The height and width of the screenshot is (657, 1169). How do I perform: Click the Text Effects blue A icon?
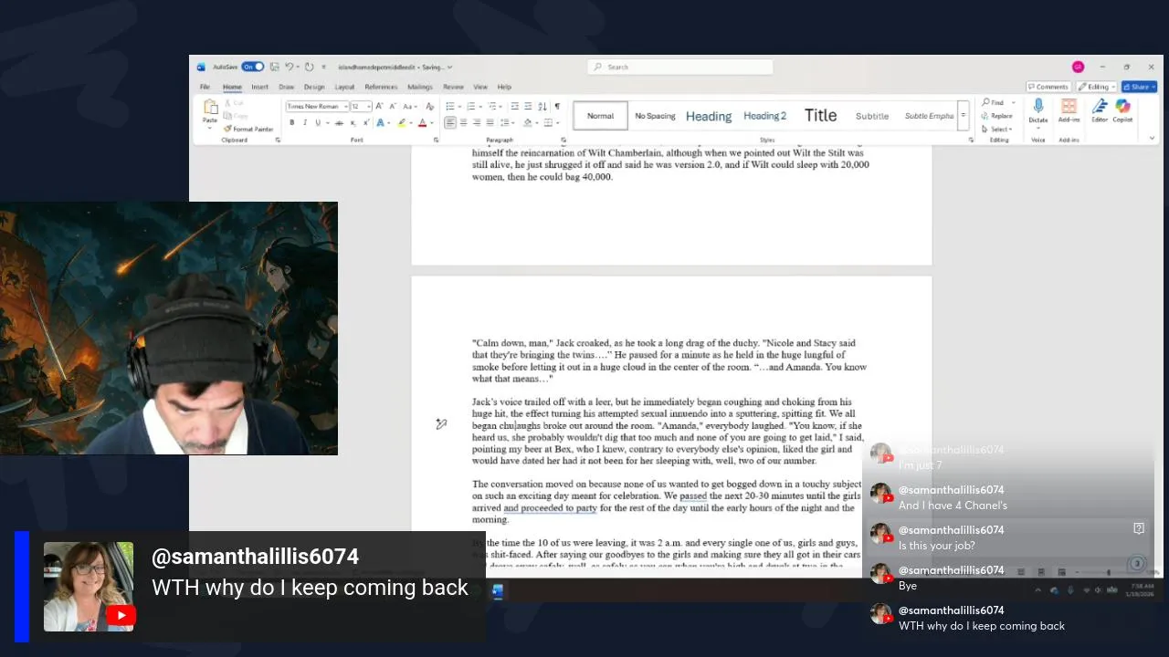pyautogui.click(x=380, y=123)
